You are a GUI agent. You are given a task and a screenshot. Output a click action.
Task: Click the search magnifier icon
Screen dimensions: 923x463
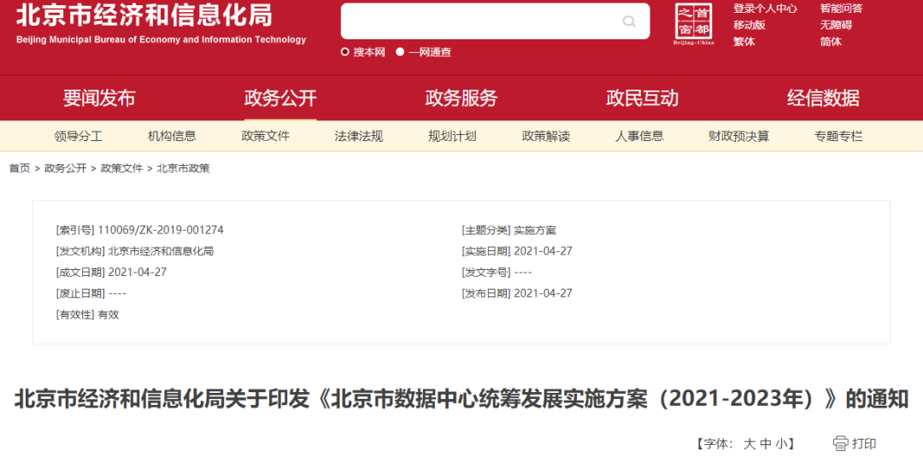click(x=629, y=21)
